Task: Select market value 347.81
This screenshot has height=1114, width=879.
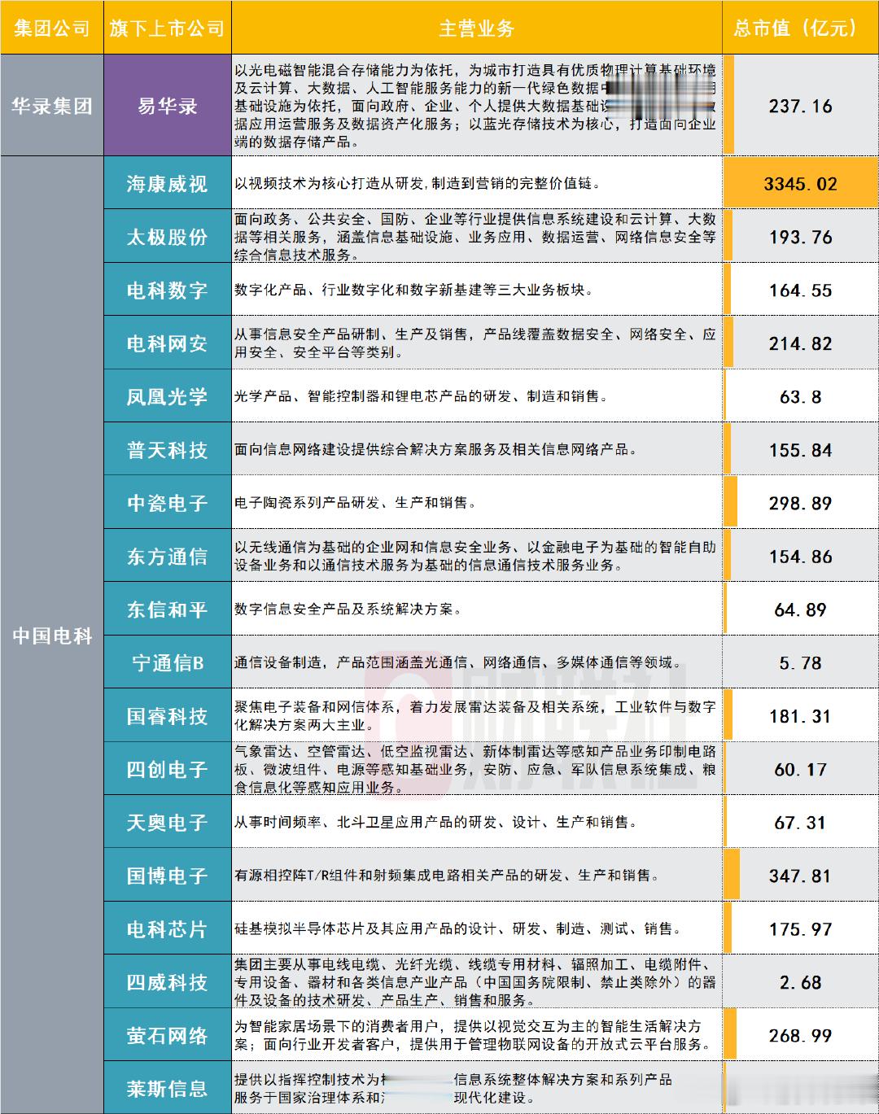Action: point(801,876)
